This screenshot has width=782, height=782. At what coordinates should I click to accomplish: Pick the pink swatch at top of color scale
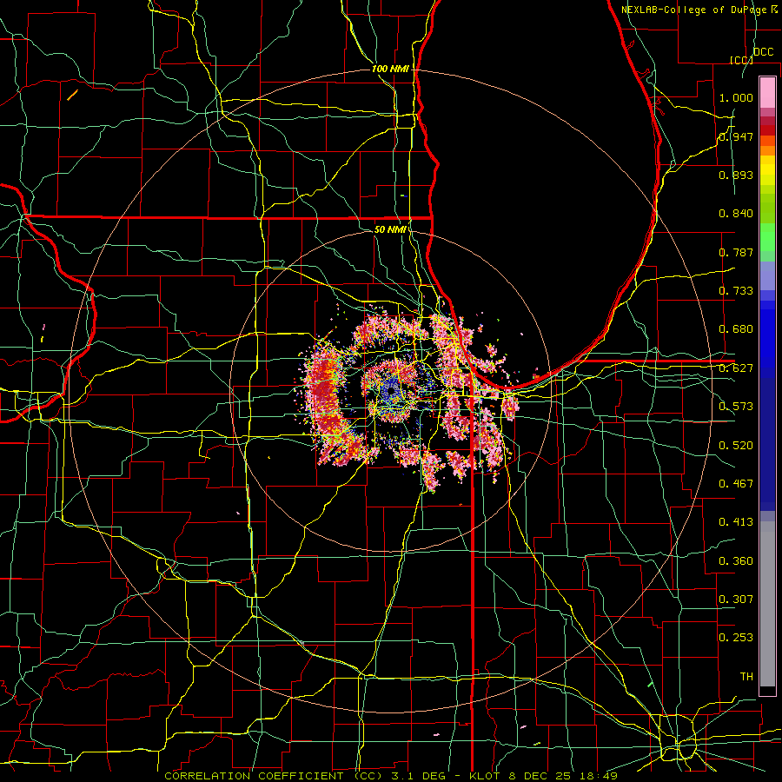pos(767,93)
